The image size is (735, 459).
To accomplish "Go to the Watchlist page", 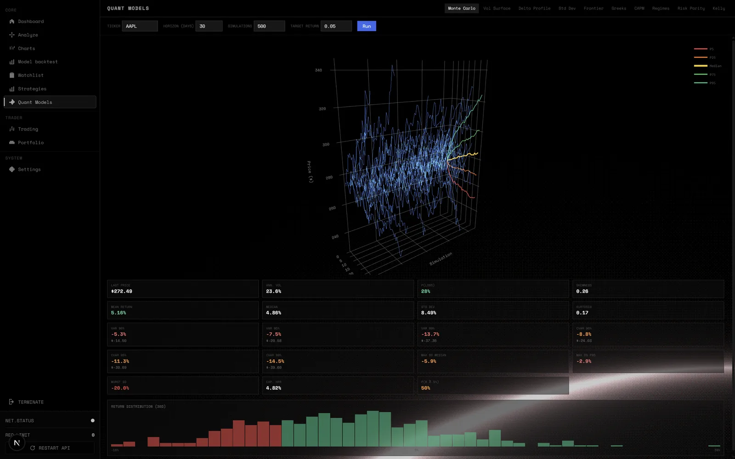I will pos(50,75).
